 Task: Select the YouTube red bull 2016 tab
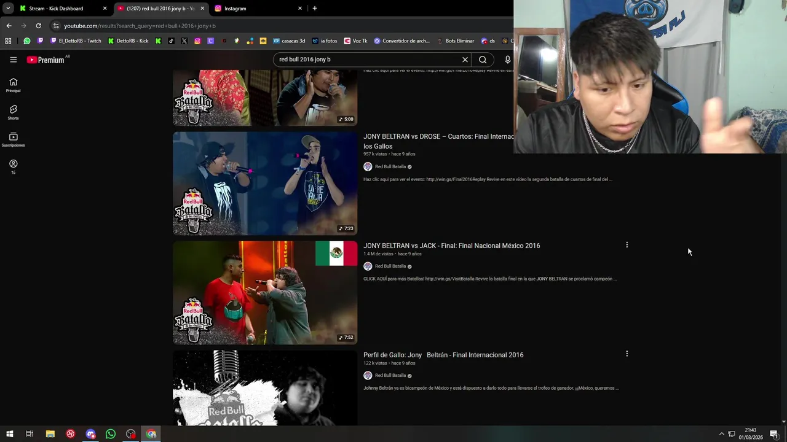[161, 9]
